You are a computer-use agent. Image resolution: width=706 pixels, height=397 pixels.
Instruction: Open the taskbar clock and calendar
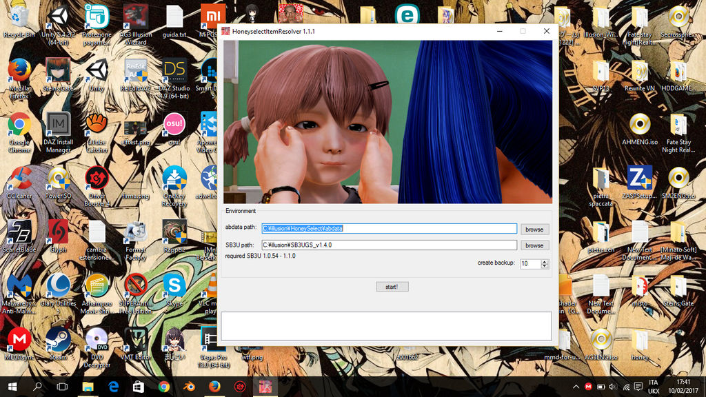pos(683,387)
